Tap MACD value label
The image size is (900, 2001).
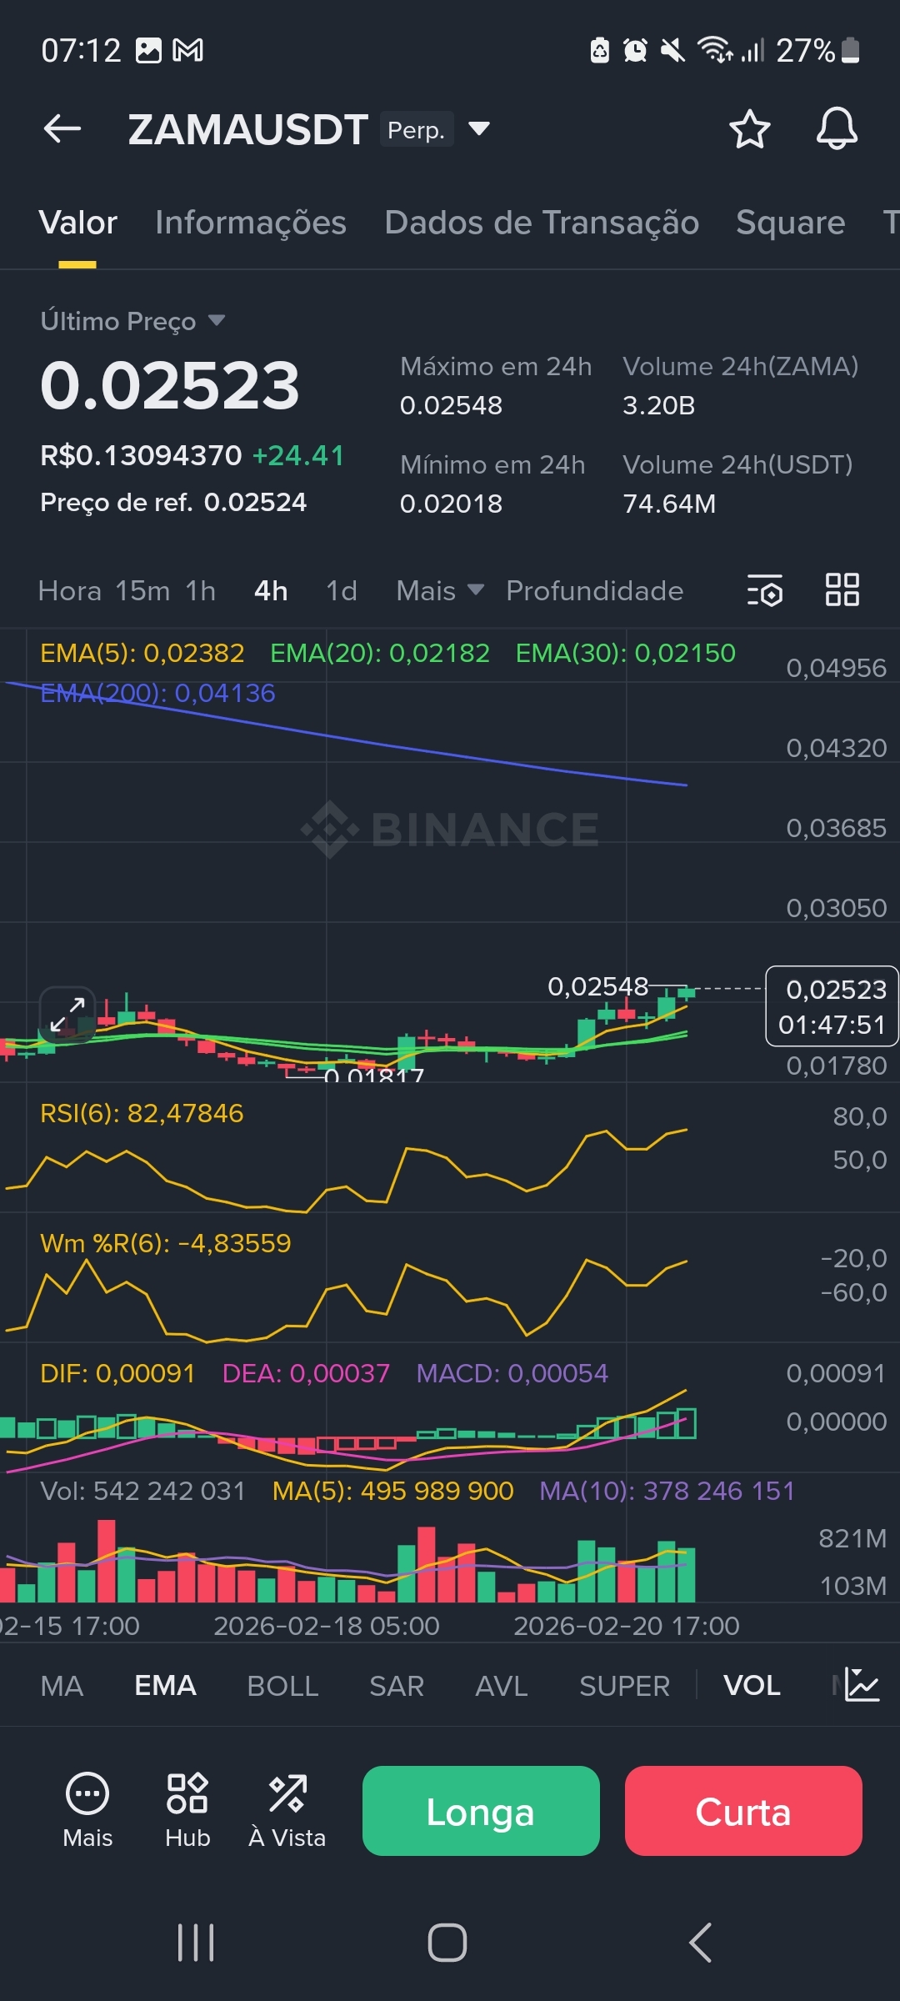pos(512,1373)
